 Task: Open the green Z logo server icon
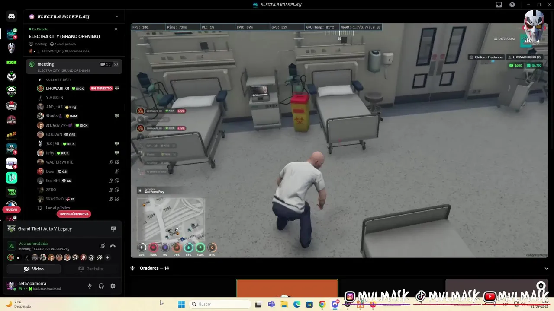coord(12,192)
